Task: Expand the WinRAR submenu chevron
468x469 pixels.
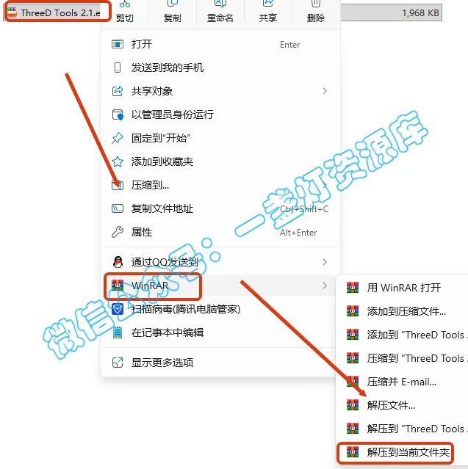Action: pos(325,286)
